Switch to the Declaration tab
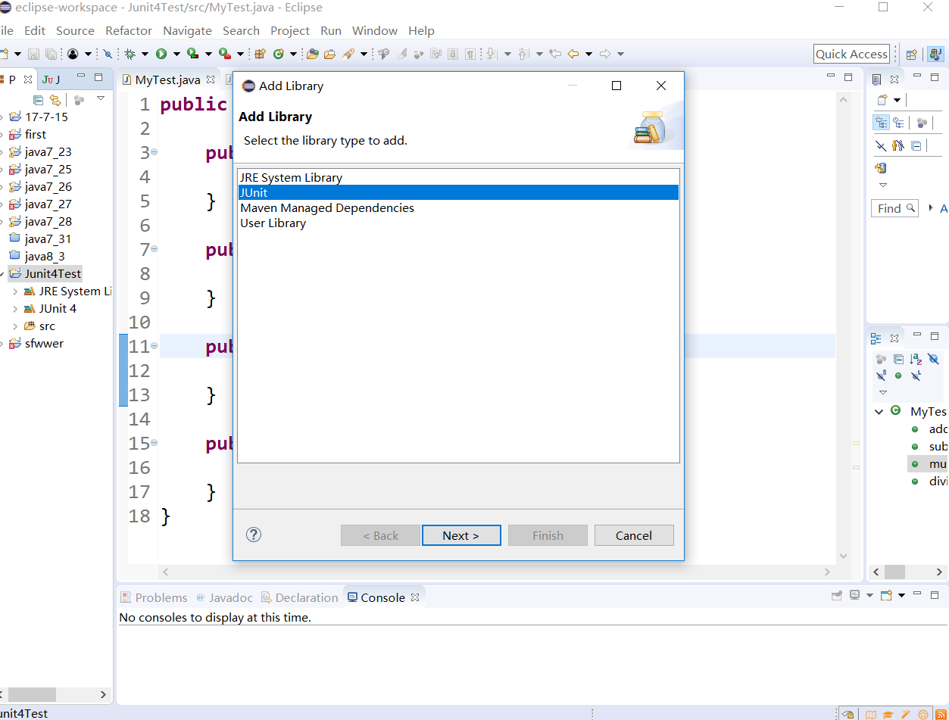The width and height of the screenshot is (949, 720). (299, 597)
